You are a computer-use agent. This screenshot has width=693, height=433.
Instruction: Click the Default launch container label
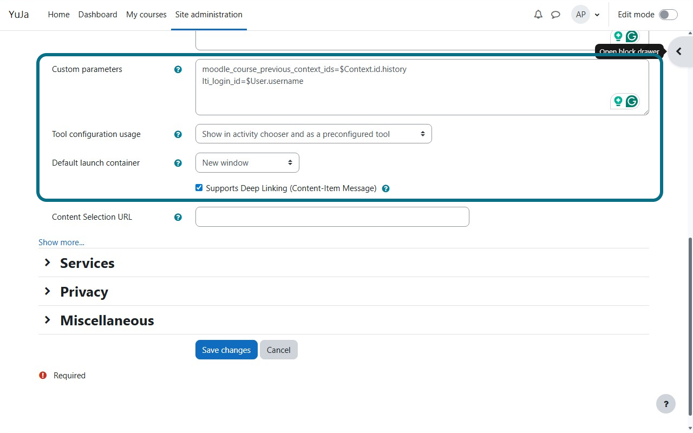point(96,163)
